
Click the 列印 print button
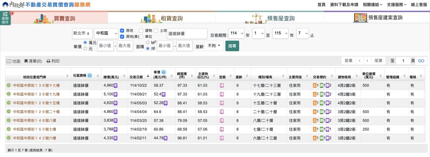[53, 61]
